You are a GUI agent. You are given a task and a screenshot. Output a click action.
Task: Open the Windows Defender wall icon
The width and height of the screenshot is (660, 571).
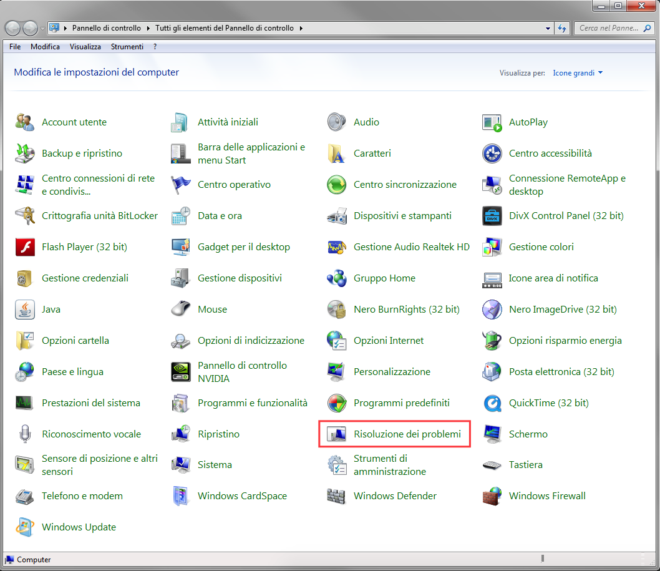(x=336, y=495)
